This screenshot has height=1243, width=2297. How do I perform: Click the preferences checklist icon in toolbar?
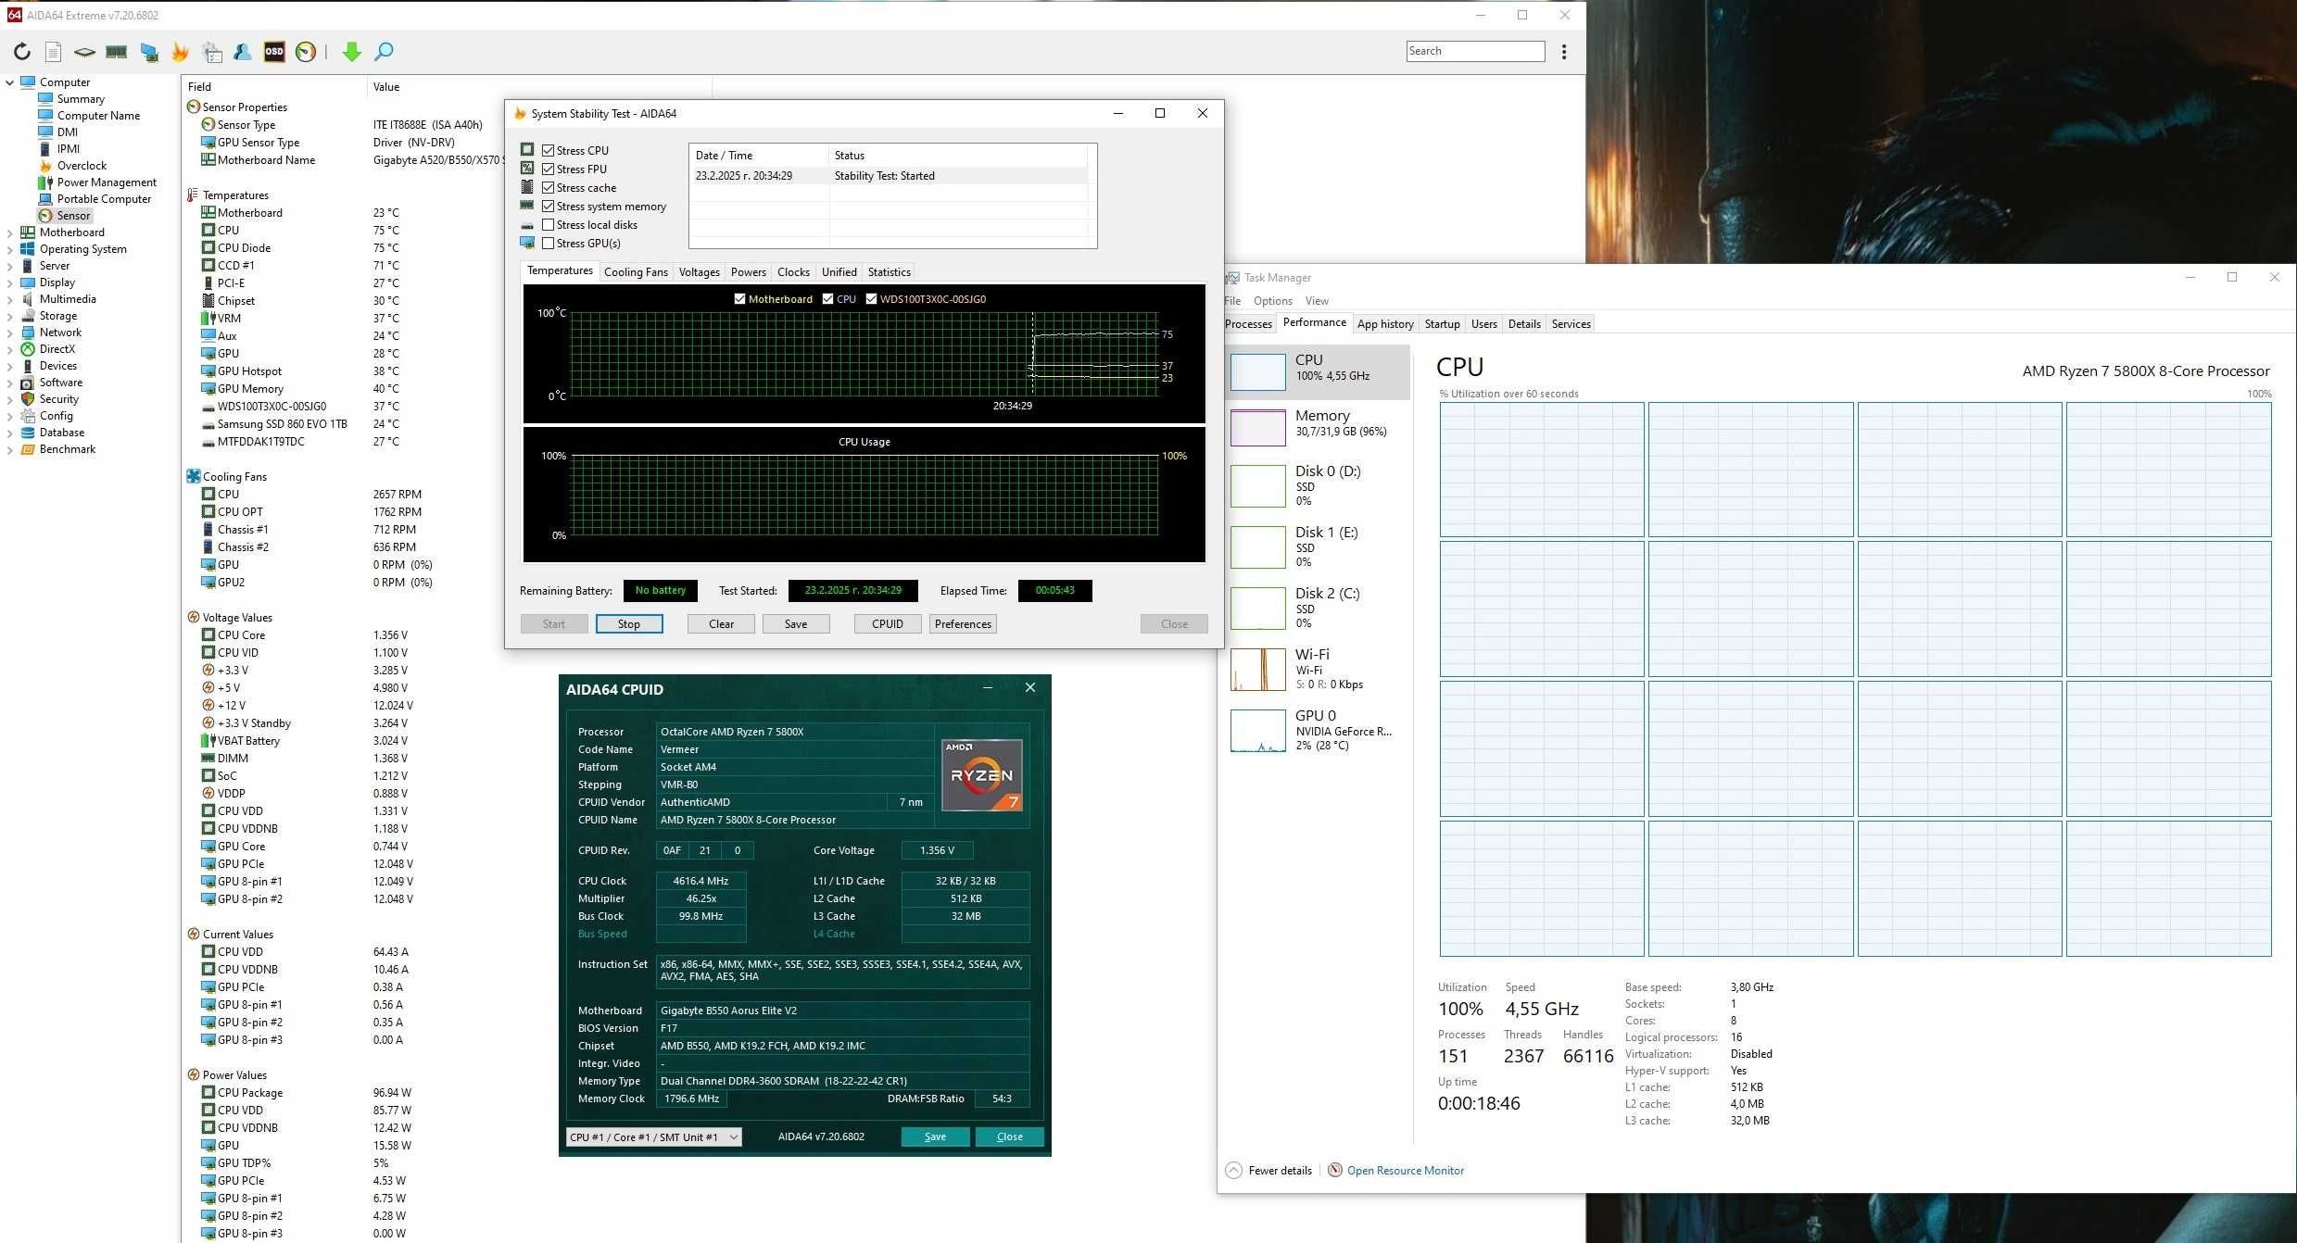pyautogui.click(x=212, y=52)
